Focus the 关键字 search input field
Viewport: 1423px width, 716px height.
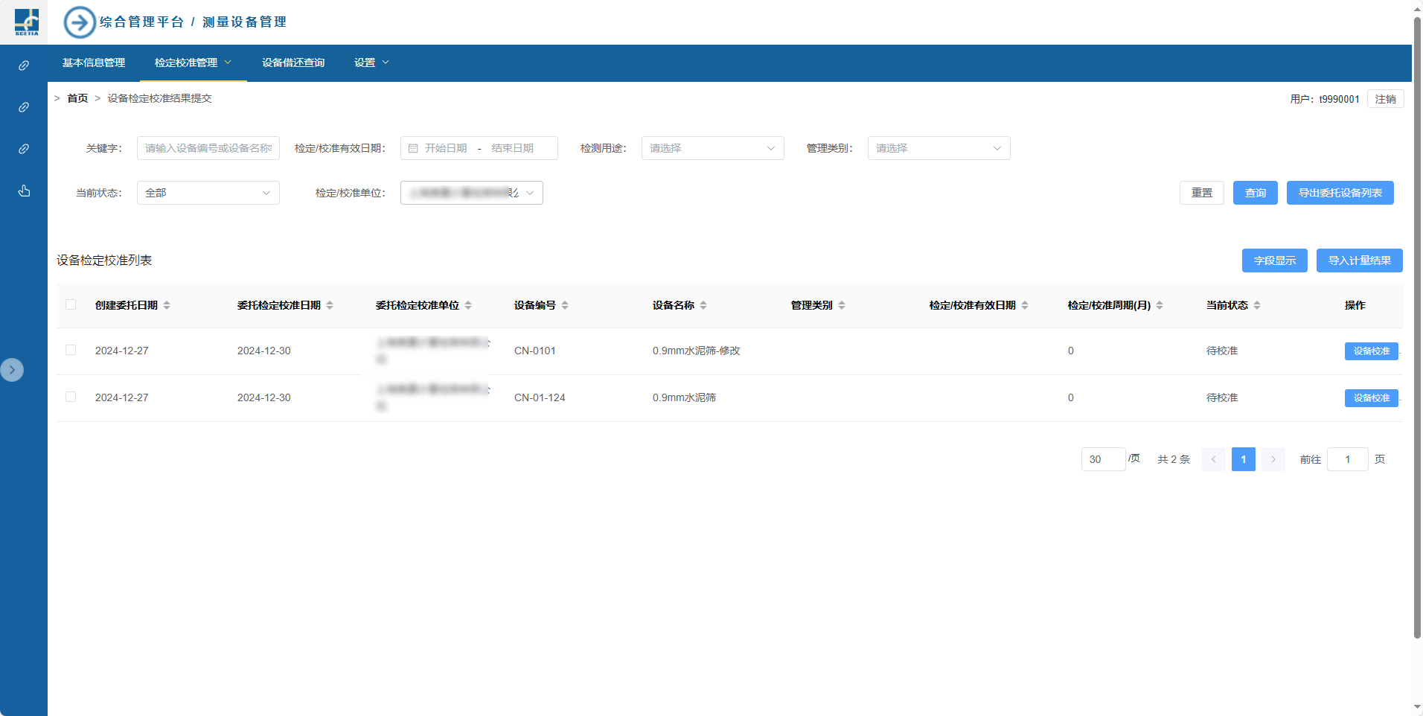click(x=208, y=148)
